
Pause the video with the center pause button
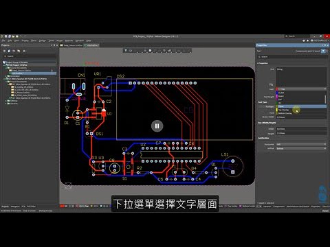coord(157,126)
